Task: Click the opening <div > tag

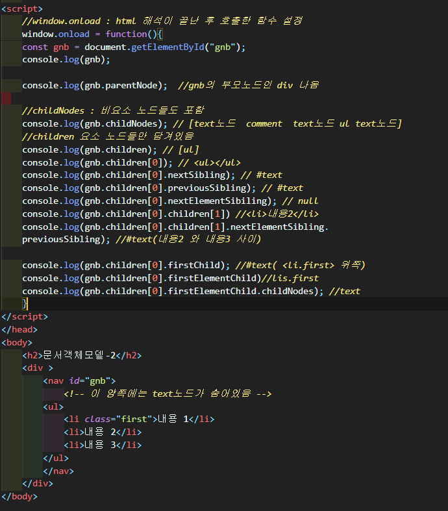Action: [x=38, y=368]
